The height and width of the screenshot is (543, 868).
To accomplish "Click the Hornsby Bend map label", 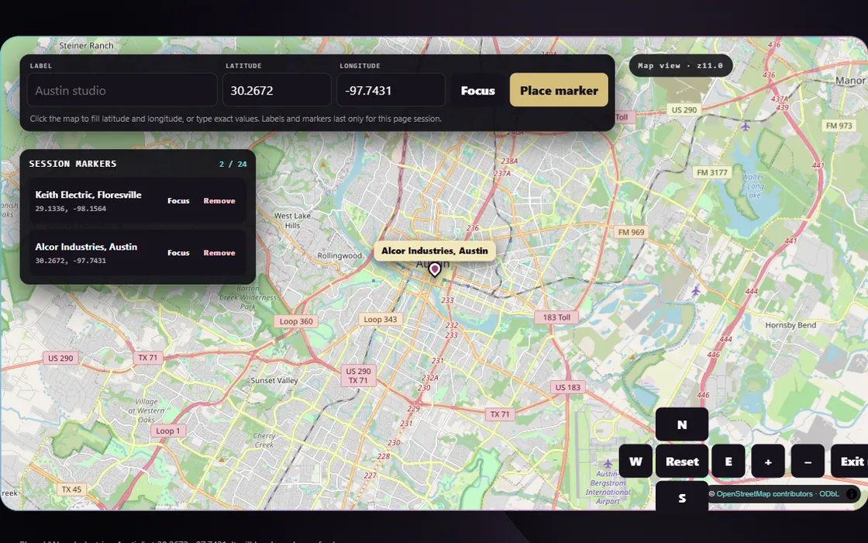I will tap(790, 325).
